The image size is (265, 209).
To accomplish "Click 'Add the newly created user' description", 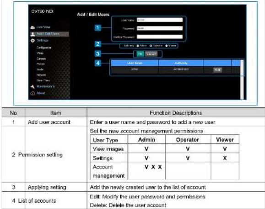I will click(x=148, y=187).
